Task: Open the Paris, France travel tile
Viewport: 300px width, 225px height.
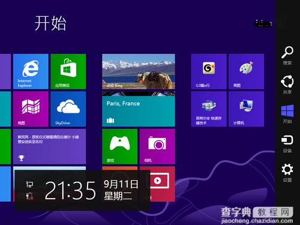Action: pos(139,109)
